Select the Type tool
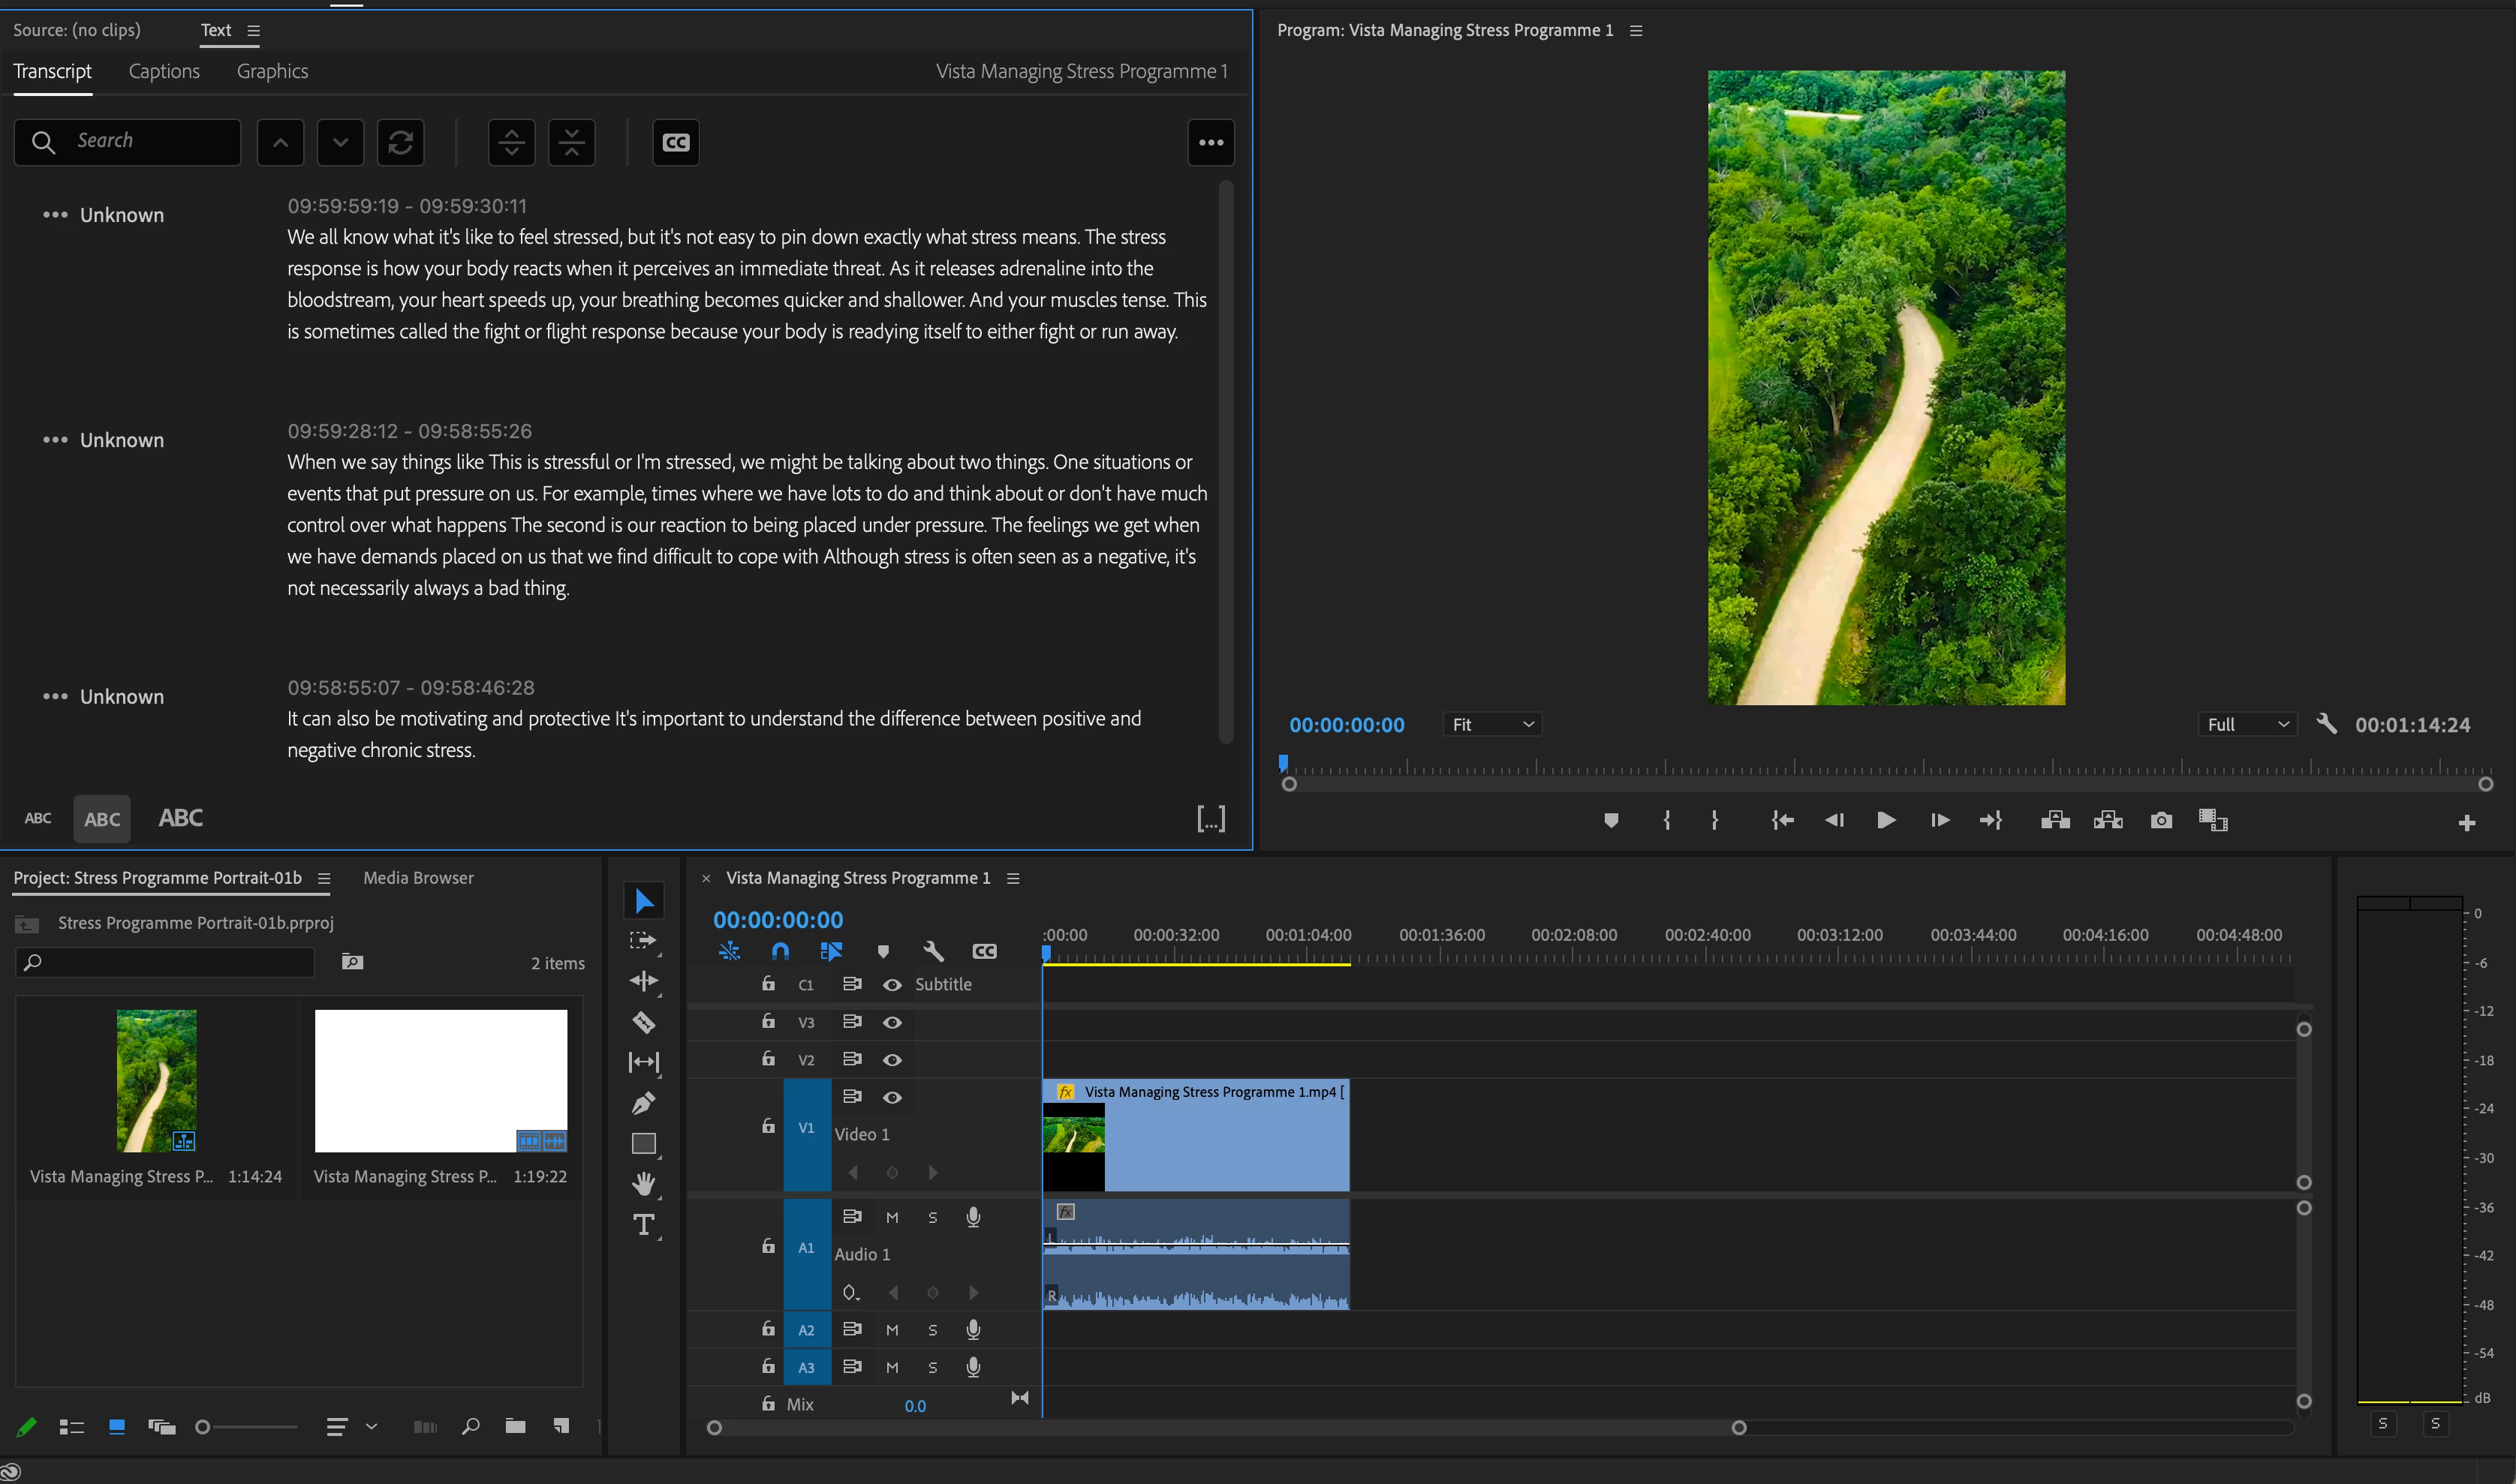This screenshot has width=2516, height=1484. (x=643, y=1225)
